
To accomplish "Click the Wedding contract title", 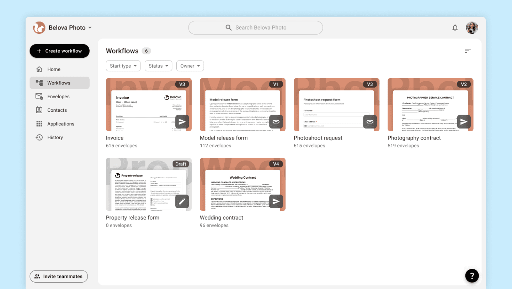I will coord(222,218).
